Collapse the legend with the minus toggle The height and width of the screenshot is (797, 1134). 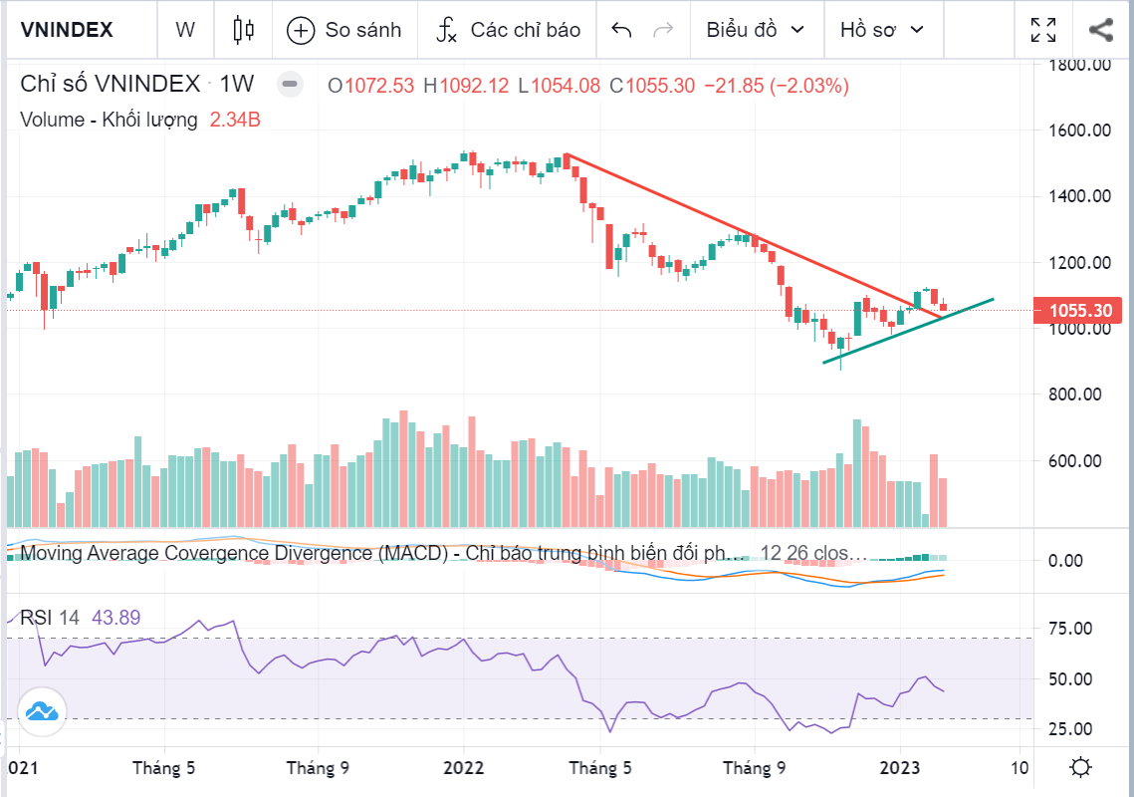click(290, 85)
